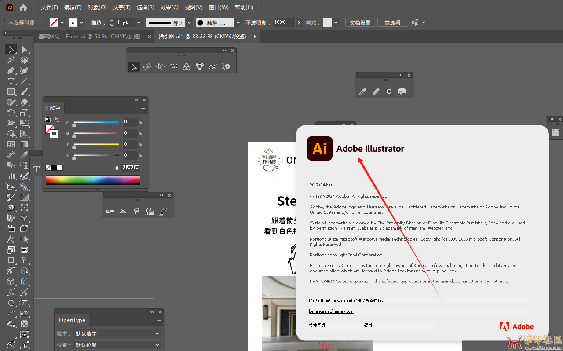Select the Selection tool in the main toolbar

(x=11, y=49)
